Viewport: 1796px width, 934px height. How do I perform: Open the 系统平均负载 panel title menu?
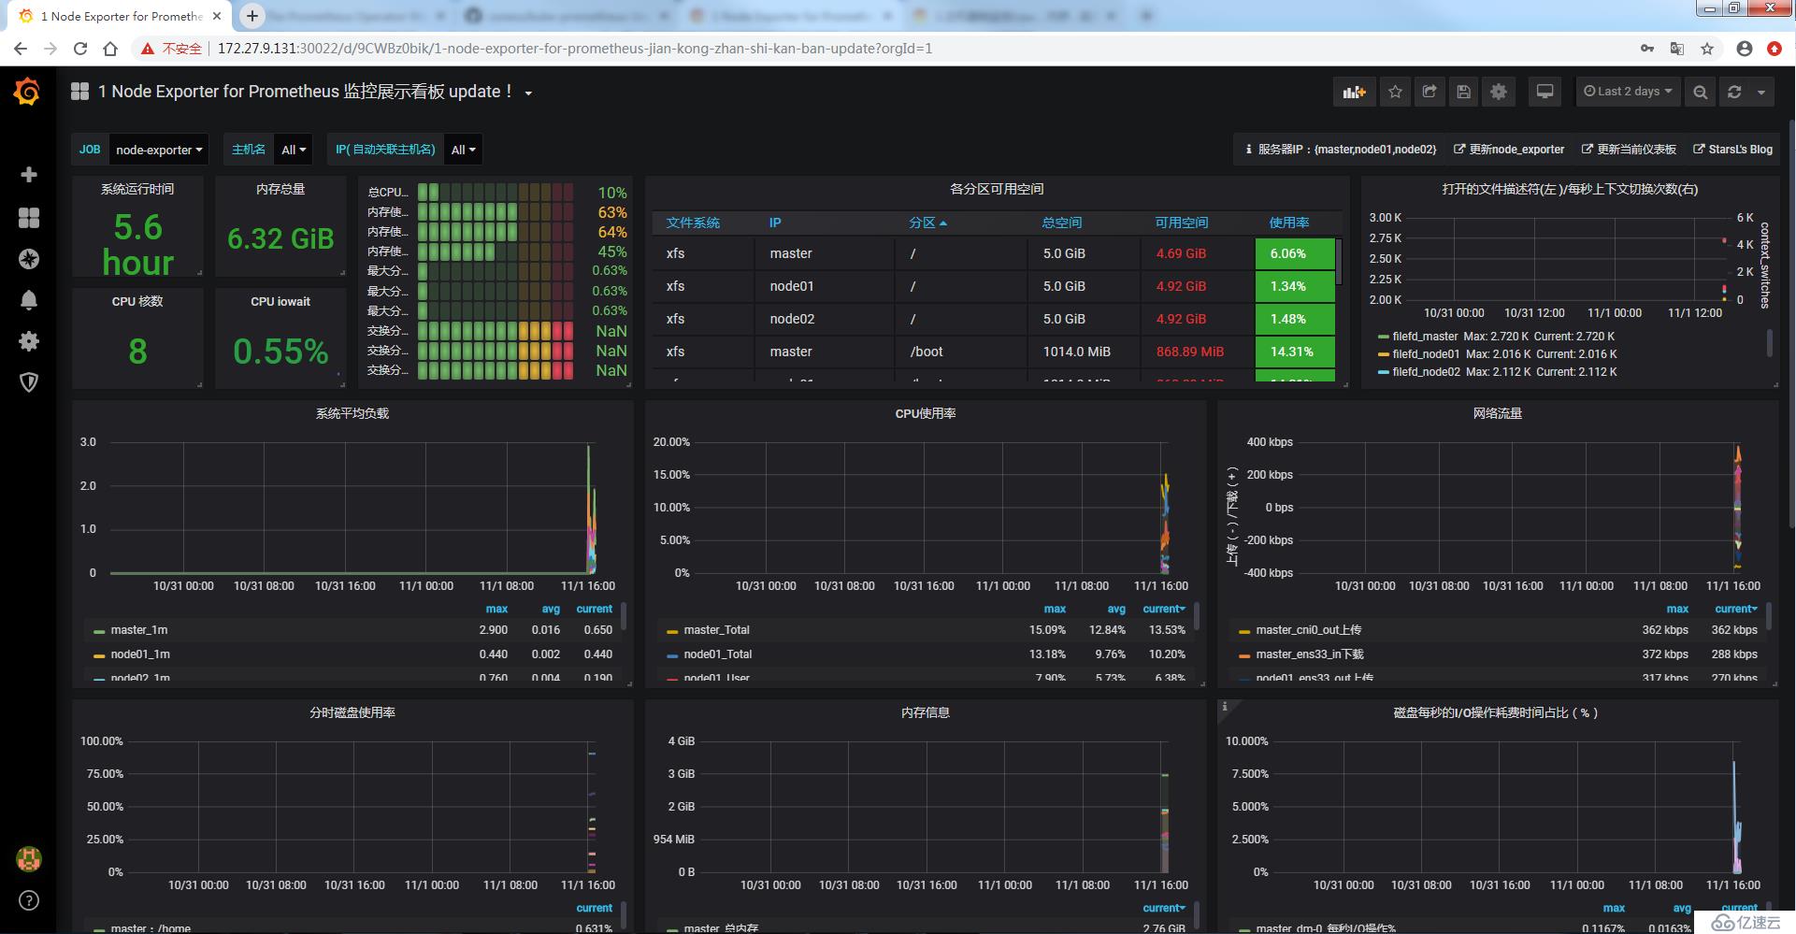coord(352,413)
